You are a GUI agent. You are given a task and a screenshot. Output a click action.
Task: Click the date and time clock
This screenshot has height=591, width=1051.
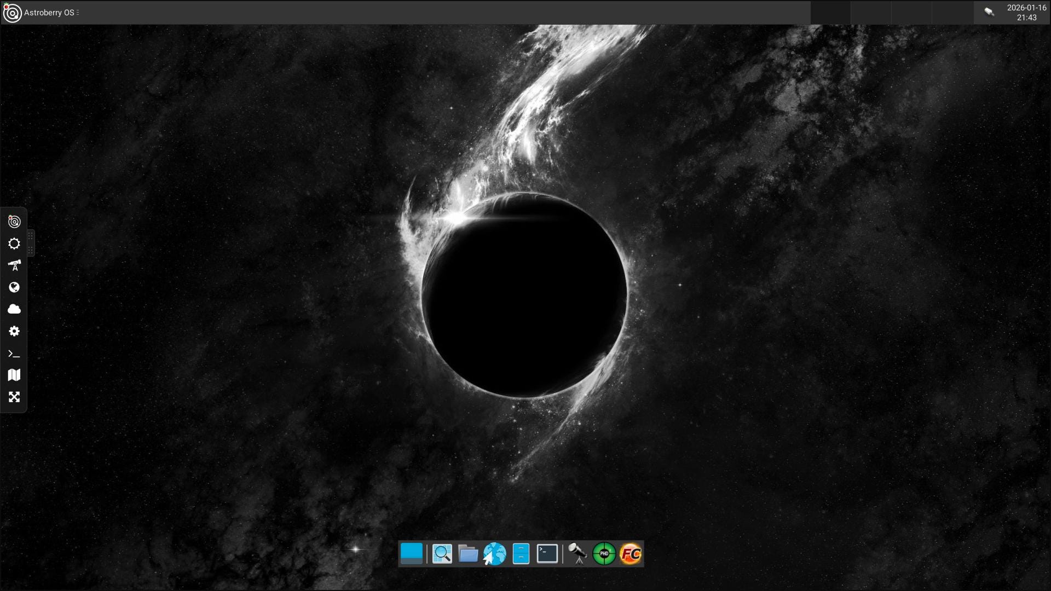[1026, 13]
